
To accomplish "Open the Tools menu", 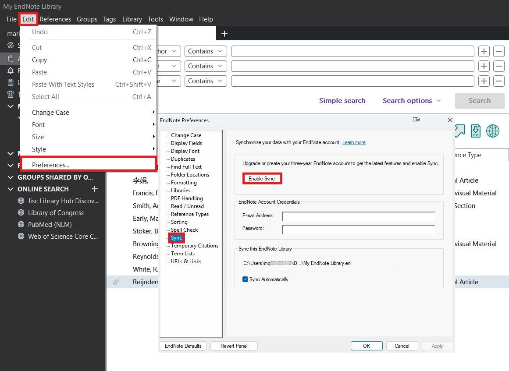I will click(156, 19).
